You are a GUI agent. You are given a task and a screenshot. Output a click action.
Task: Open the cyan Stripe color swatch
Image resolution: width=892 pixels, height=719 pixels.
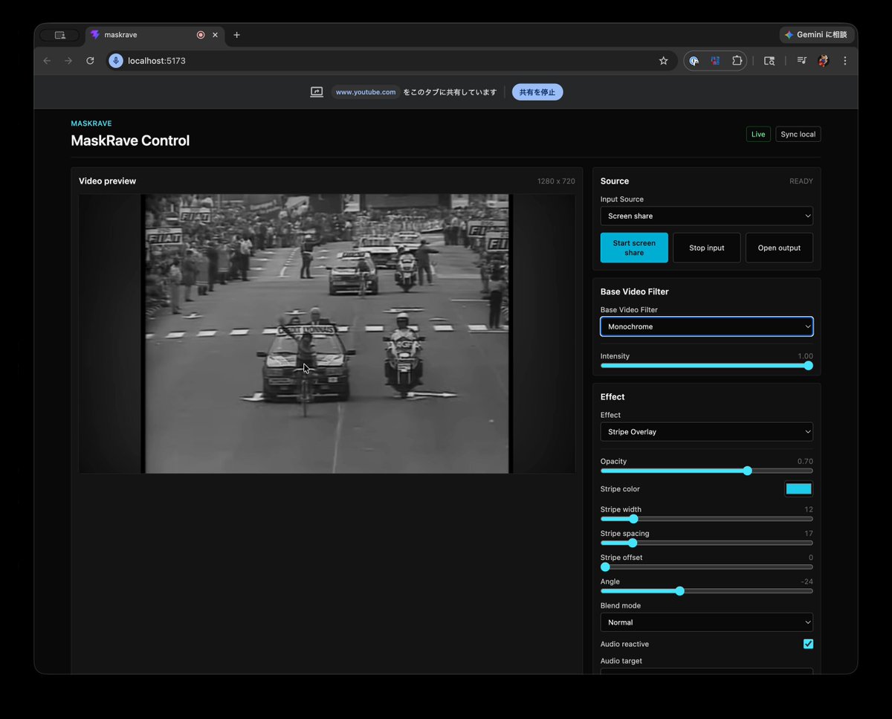[x=798, y=489]
